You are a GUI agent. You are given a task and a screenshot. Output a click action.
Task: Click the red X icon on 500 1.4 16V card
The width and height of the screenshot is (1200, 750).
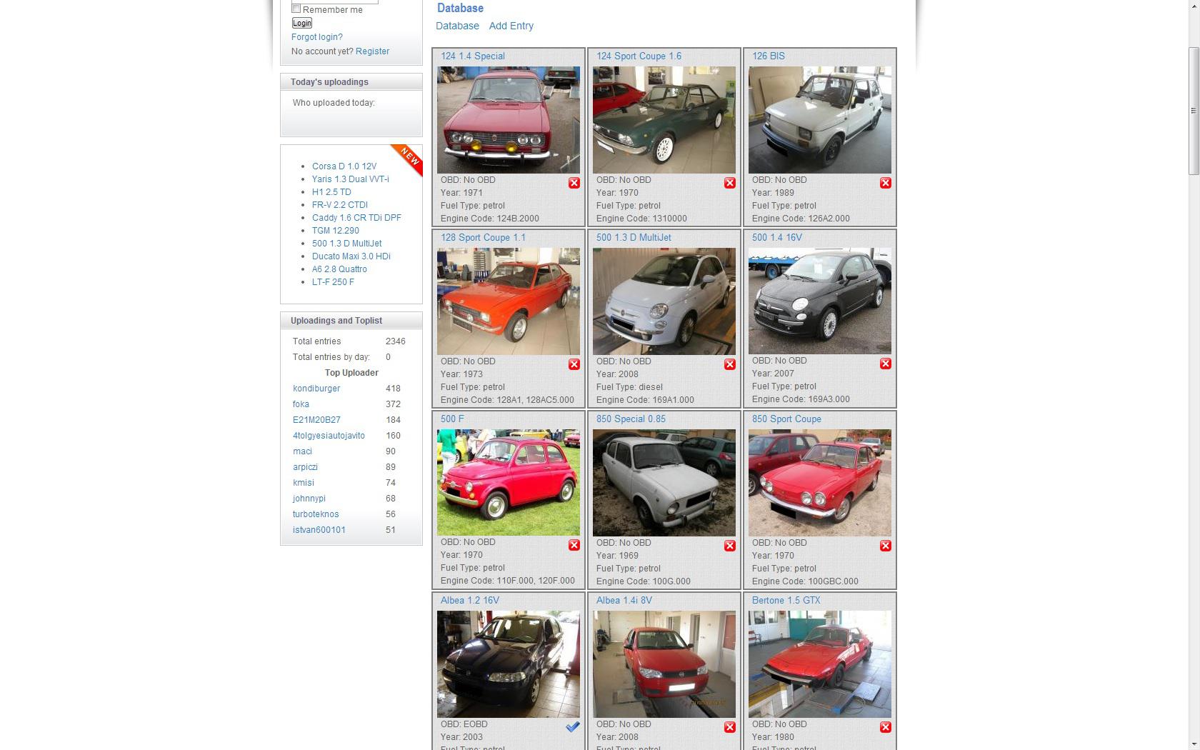(886, 364)
